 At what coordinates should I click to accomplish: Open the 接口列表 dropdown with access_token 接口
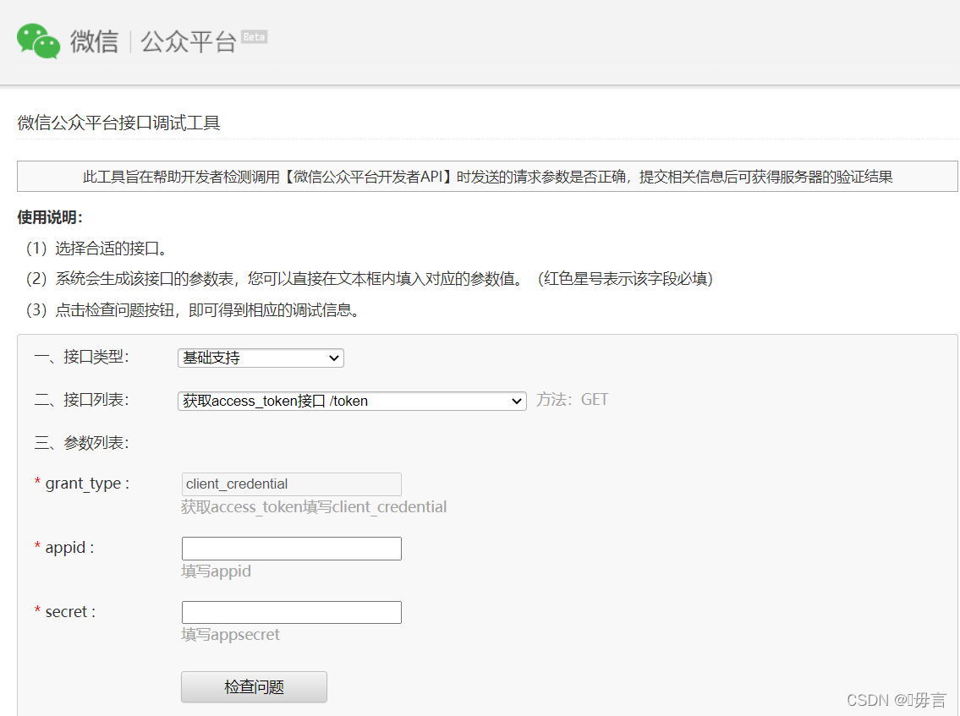(x=352, y=401)
